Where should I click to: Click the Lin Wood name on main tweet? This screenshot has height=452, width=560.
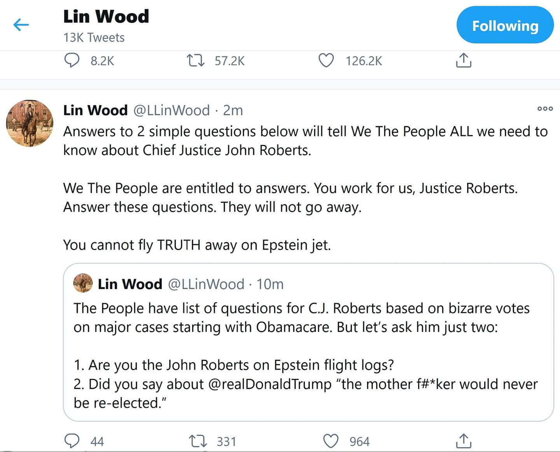(x=95, y=110)
